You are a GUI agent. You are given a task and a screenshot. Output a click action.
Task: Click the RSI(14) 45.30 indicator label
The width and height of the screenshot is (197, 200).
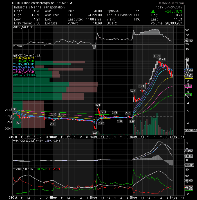pos(24,27)
